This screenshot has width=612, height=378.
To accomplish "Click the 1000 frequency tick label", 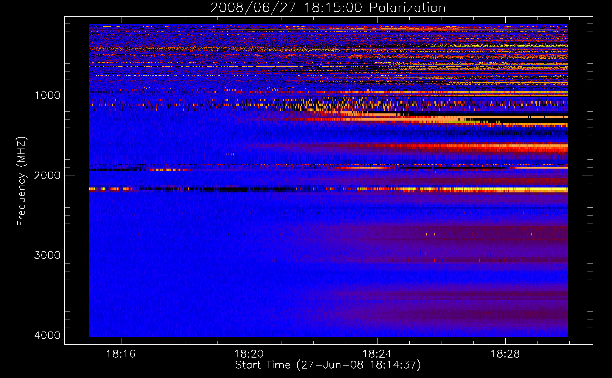I will 47,95.
